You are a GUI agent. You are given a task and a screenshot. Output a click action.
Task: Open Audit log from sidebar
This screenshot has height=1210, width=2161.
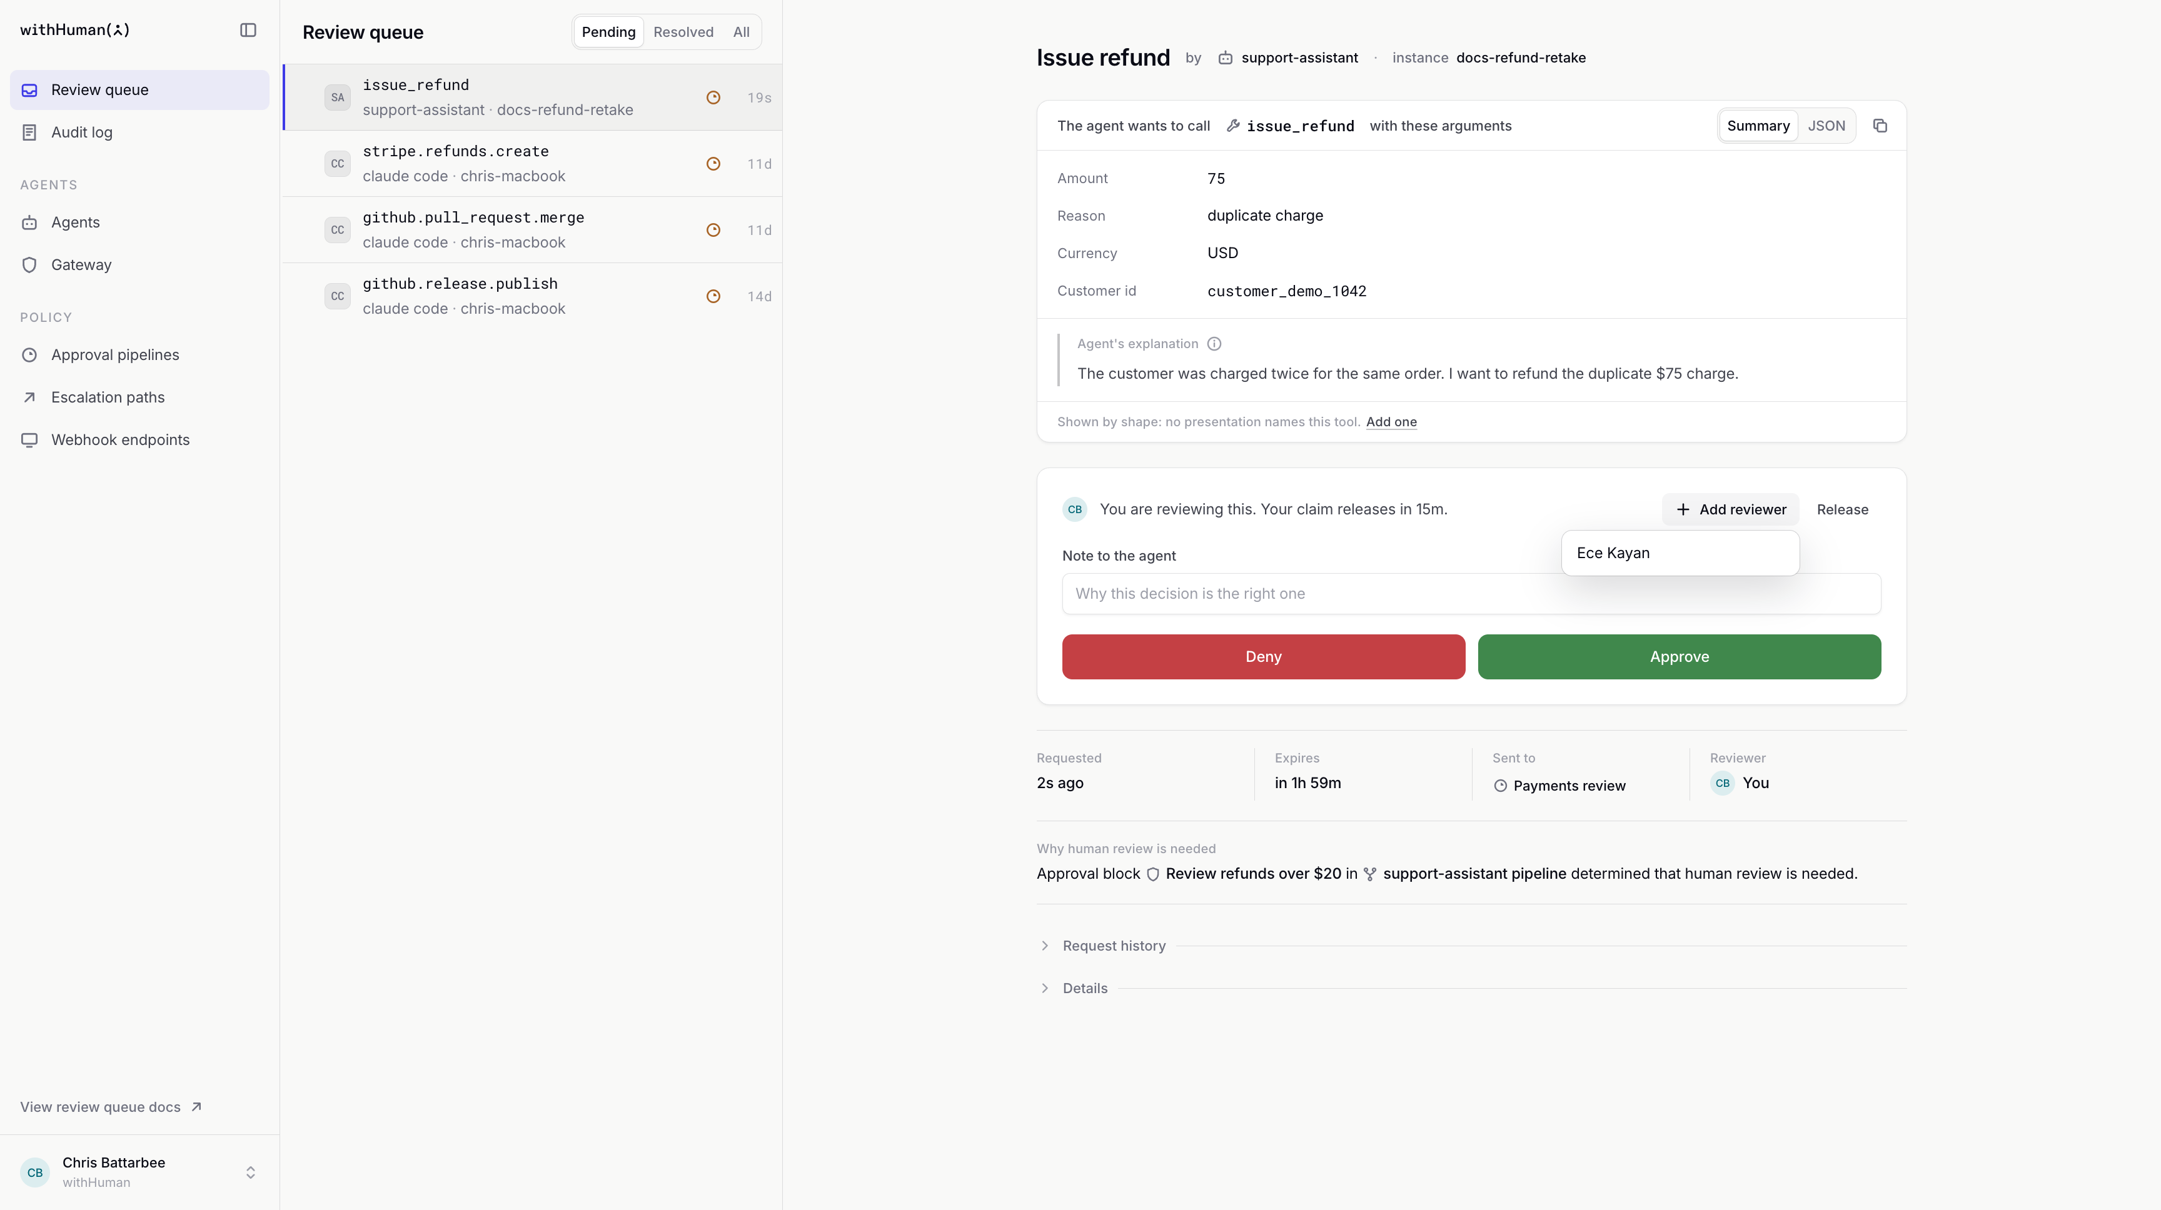tap(139, 132)
